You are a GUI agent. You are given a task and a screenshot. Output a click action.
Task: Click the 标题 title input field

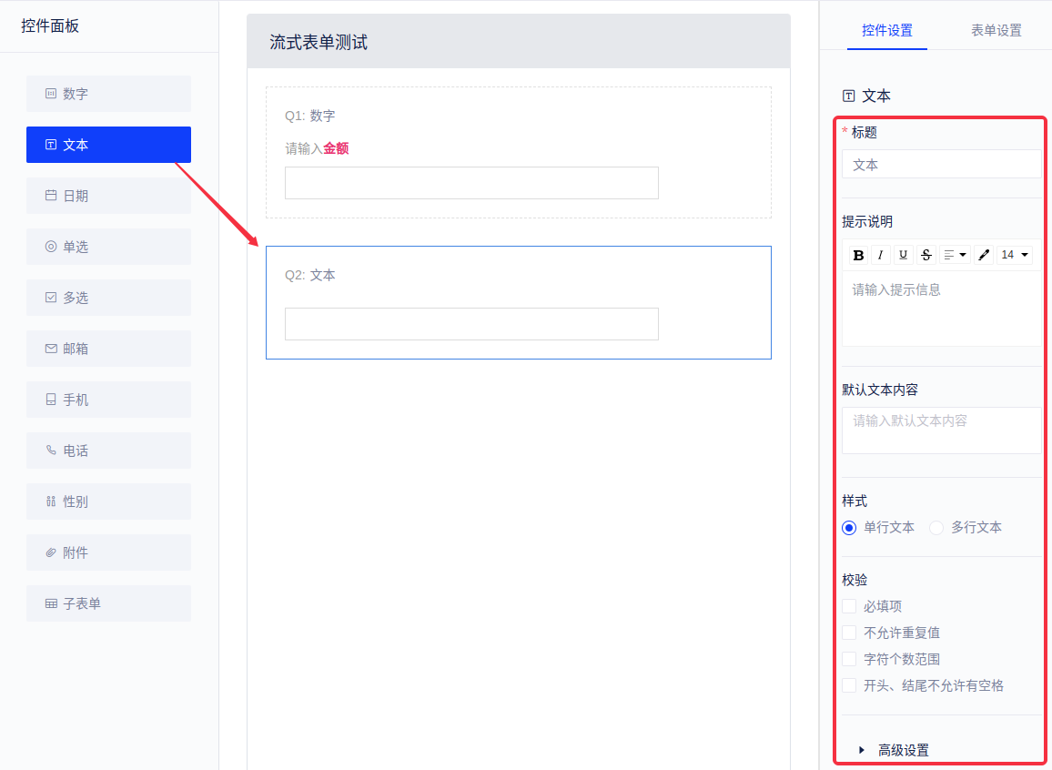(941, 165)
